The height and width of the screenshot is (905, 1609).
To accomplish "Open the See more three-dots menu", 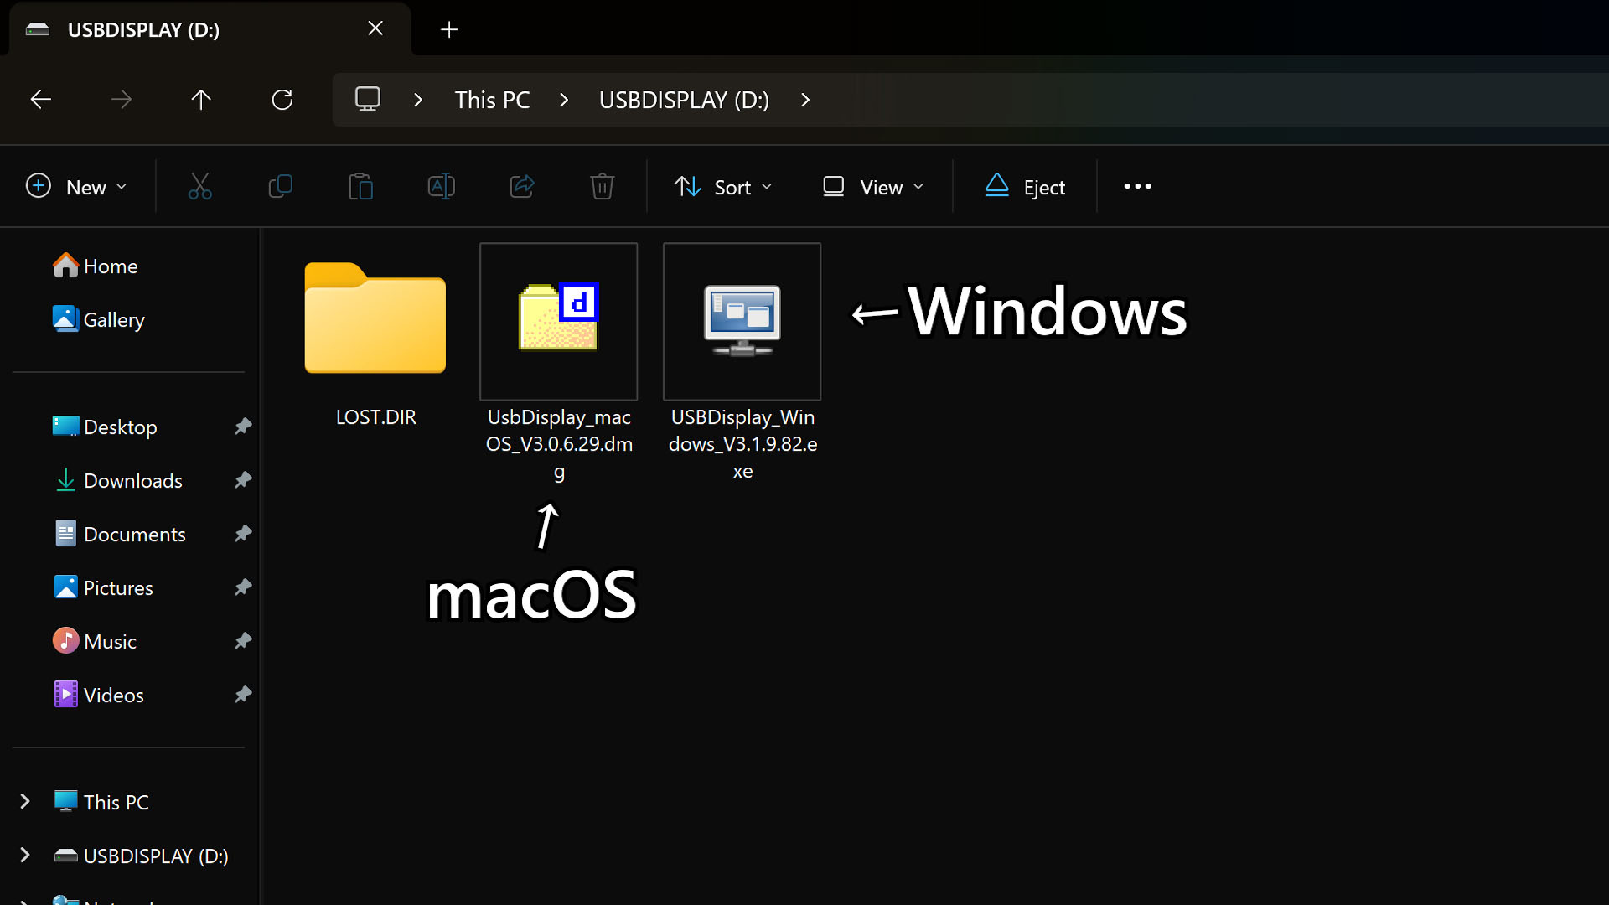I will [x=1137, y=186].
